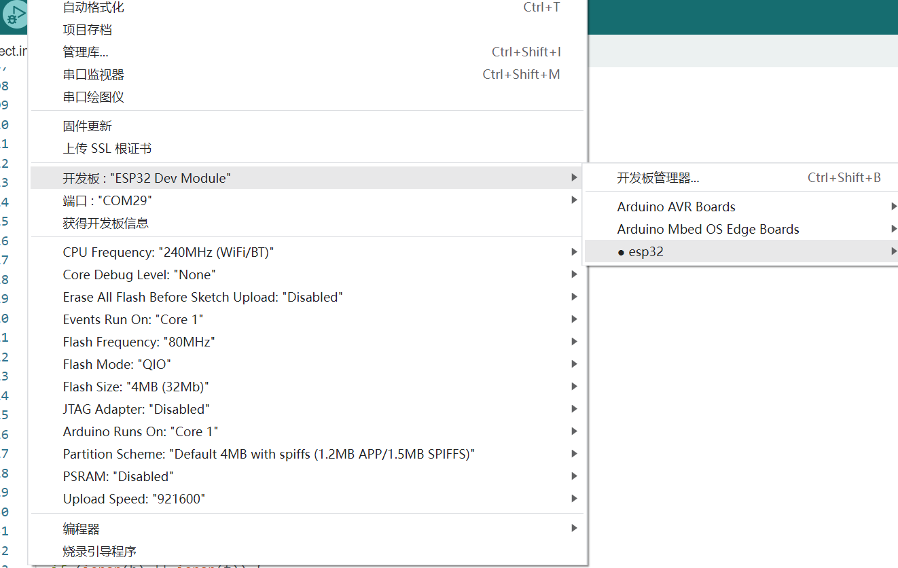Open 管理库... library manager
898x568 pixels.
(307, 52)
